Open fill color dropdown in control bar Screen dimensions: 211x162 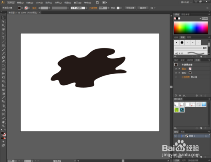tap(22, 8)
